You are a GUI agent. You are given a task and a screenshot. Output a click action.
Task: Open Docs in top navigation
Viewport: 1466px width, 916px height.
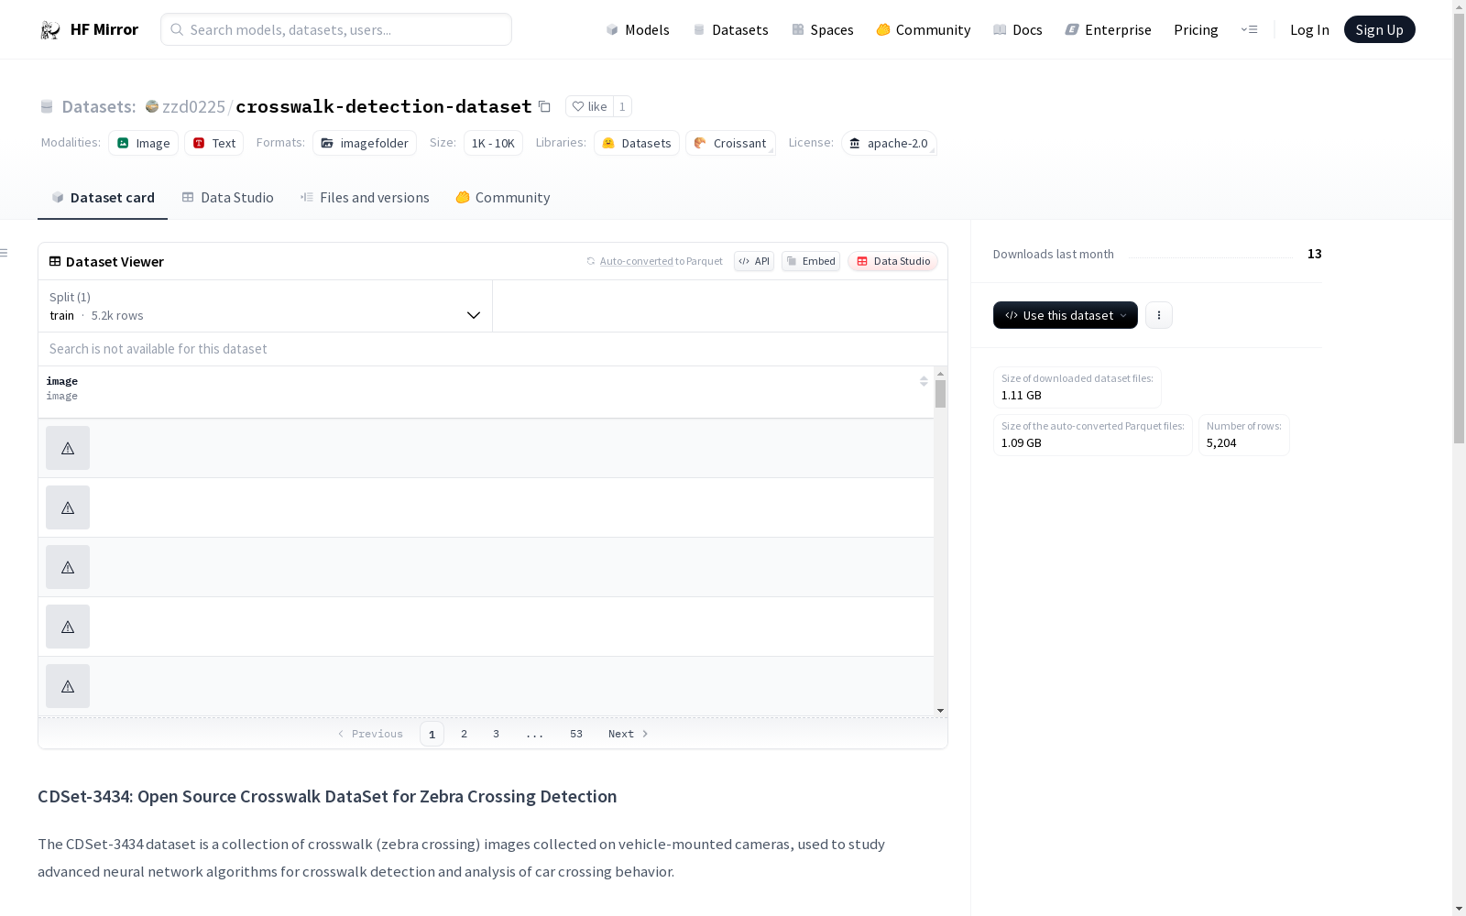[x=1018, y=30]
